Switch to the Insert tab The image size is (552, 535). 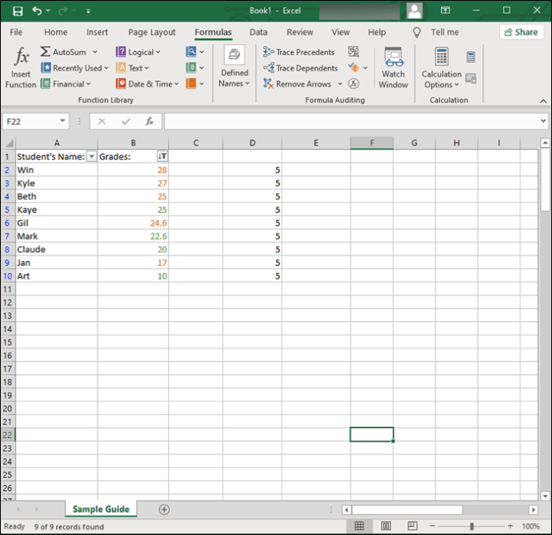click(x=97, y=32)
